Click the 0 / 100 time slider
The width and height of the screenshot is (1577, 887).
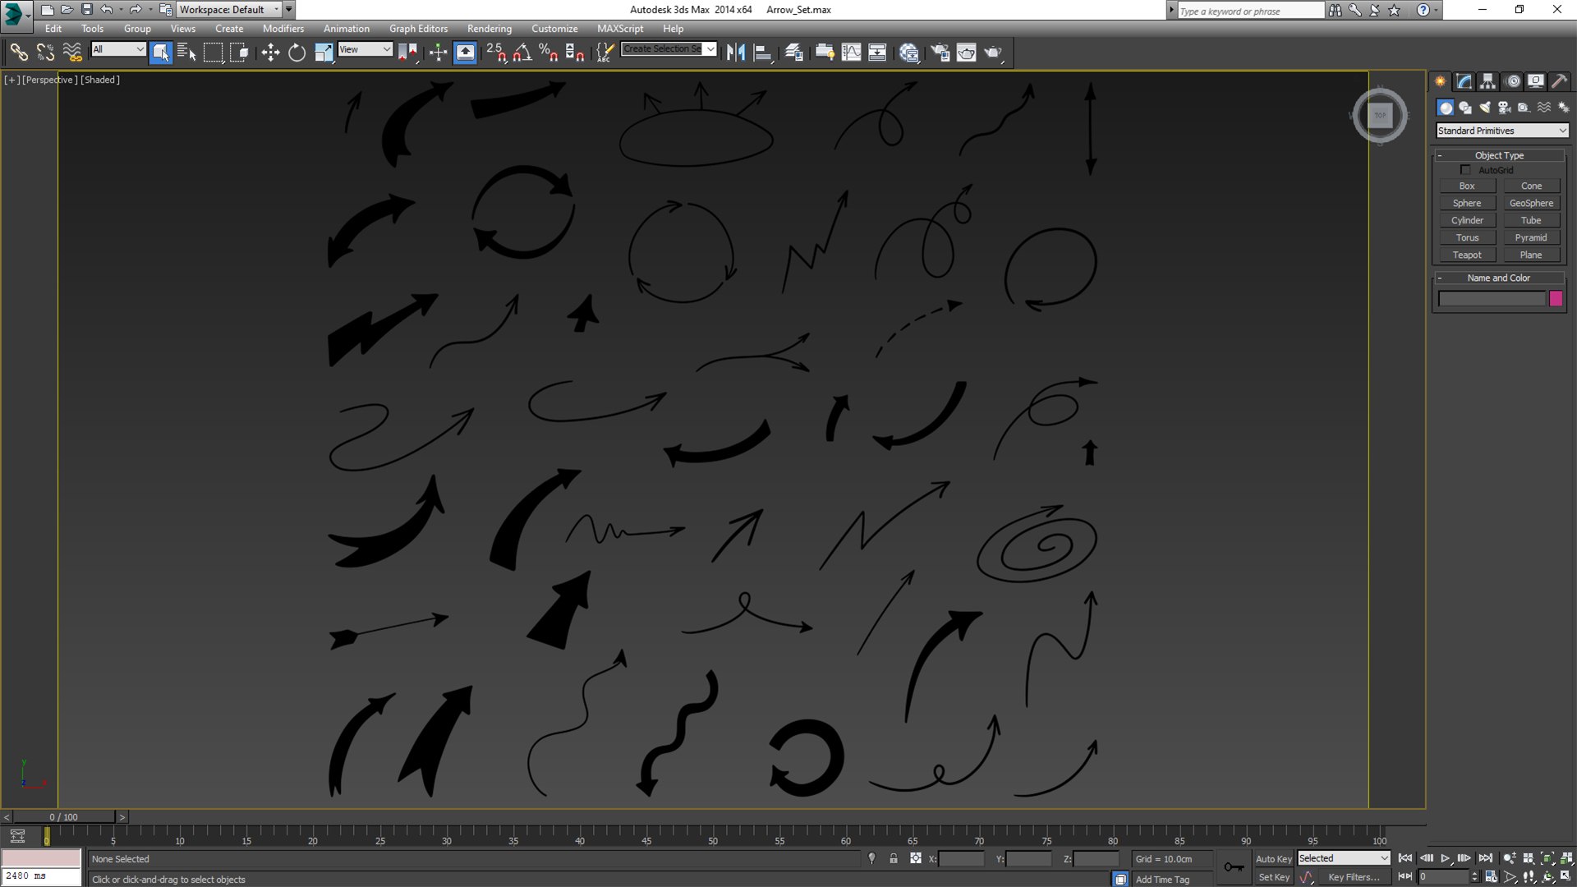64,817
